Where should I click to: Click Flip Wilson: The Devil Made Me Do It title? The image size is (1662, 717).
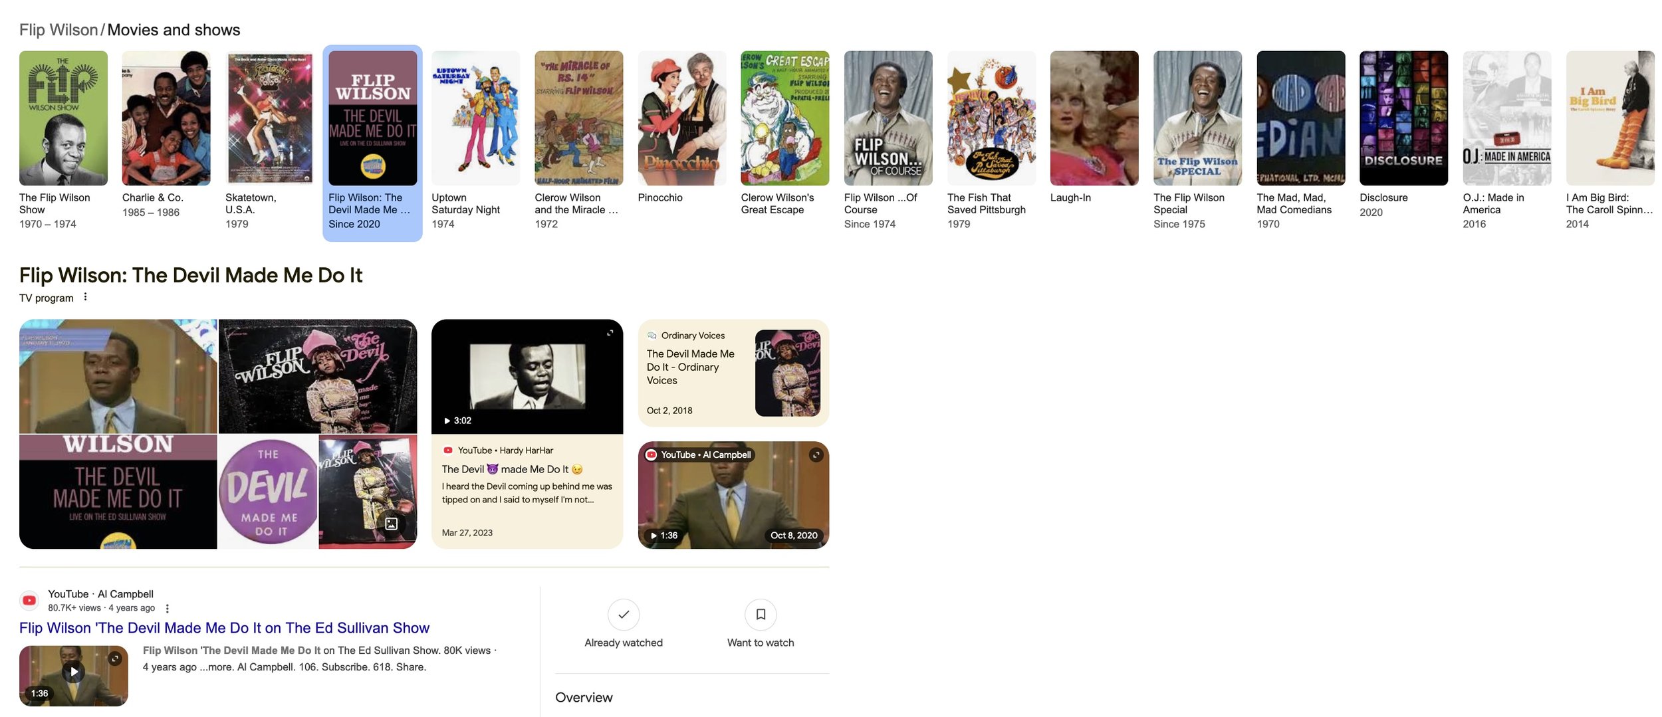(x=191, y=275)
